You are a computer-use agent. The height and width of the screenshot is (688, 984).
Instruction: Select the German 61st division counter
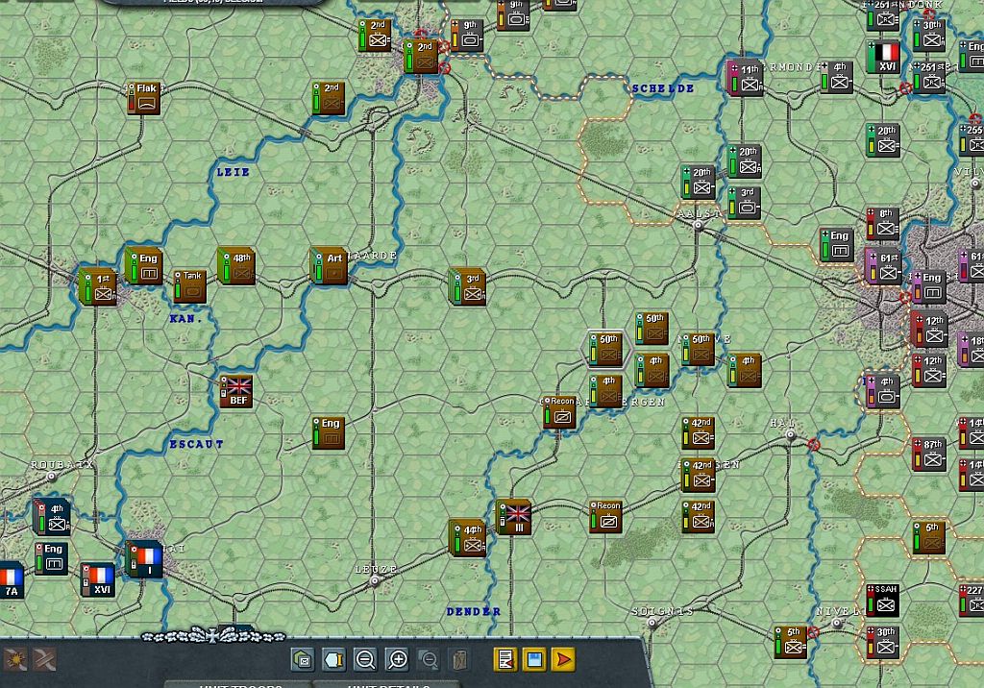[883, 266]
